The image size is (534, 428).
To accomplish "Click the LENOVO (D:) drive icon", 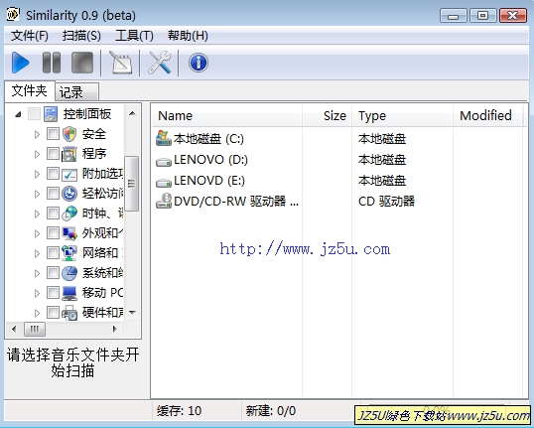I will coord(164,162).
